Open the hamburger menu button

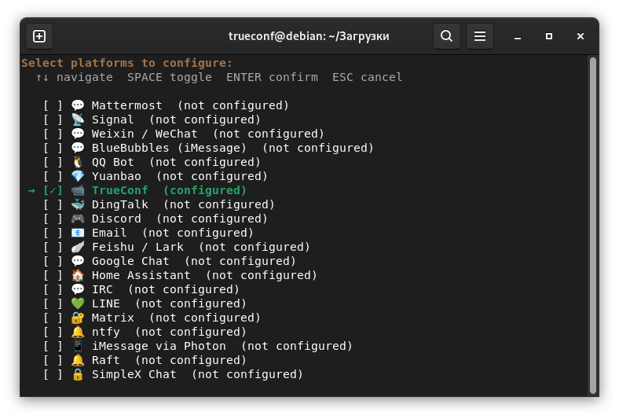click(480, 36)
